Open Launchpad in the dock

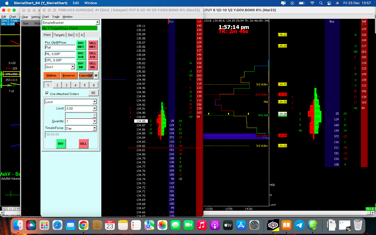pos(44,225)
